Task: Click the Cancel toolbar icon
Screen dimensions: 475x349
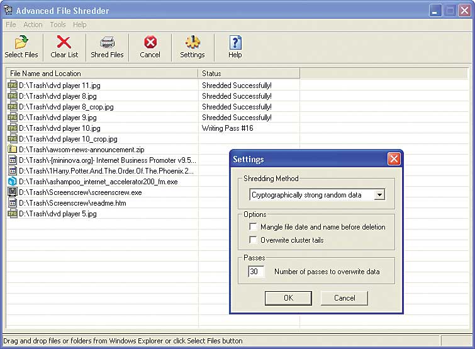Action: (x=150, y=42)
